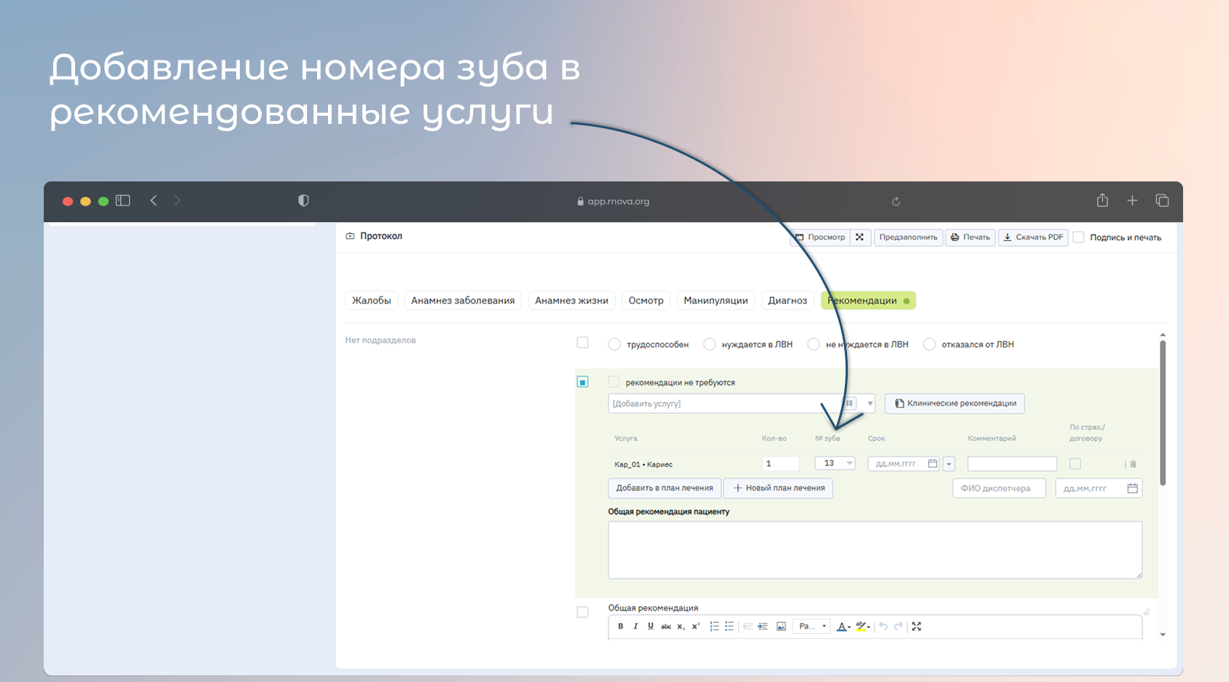Image resolution: width=1229 pixels, height=682 pixels.
Task: Toggle bold formatting in the editor toolbar
Action: point(620,627)
